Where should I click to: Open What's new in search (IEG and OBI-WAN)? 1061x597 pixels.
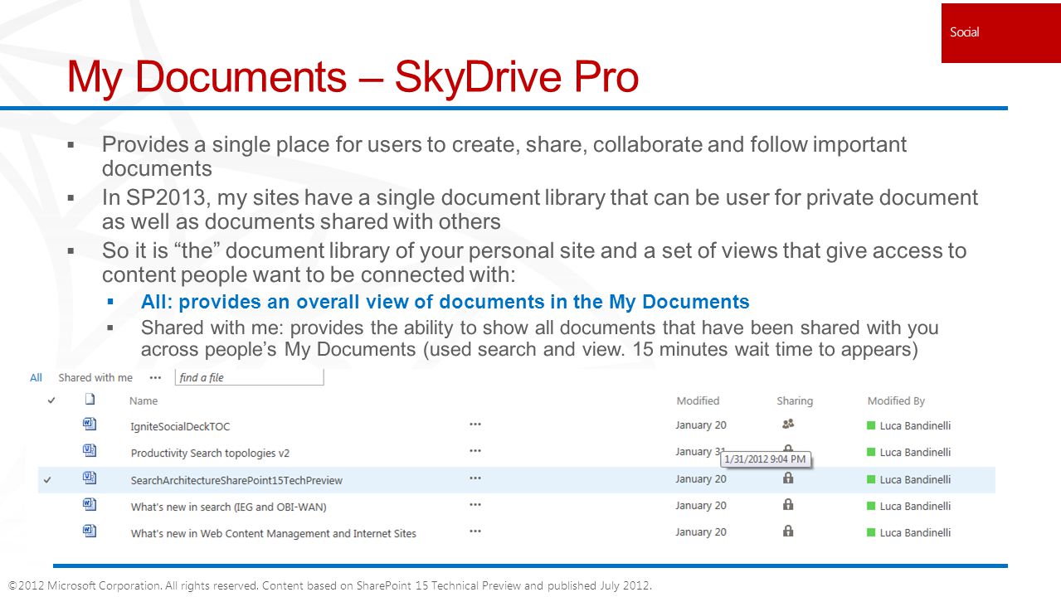[x=228, y=507]
